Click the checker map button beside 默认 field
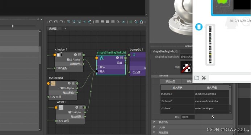The width and height of the screenshot is (251, 135). [213, 117]
